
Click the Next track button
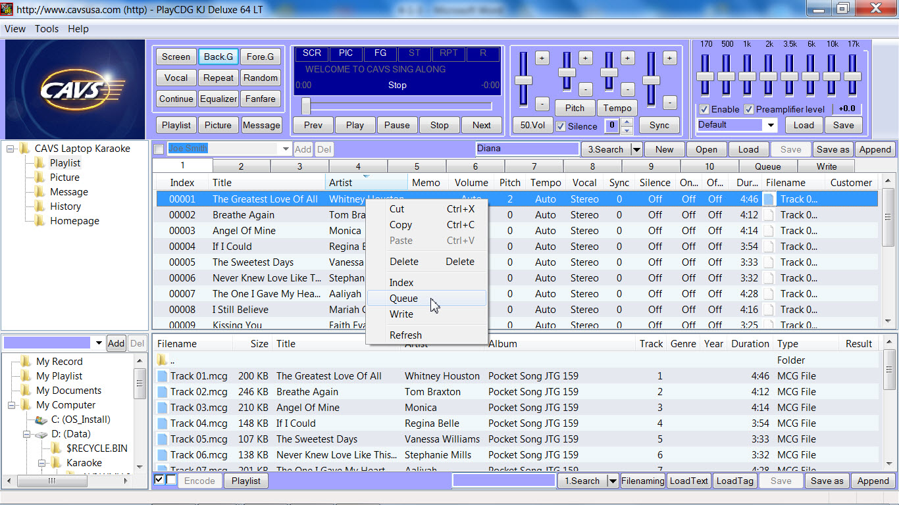482,125
